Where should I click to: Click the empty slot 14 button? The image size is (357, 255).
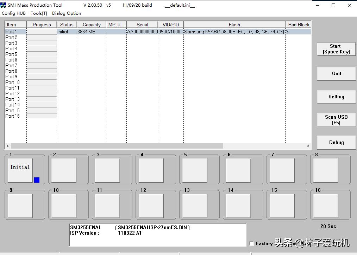[239, 206]
